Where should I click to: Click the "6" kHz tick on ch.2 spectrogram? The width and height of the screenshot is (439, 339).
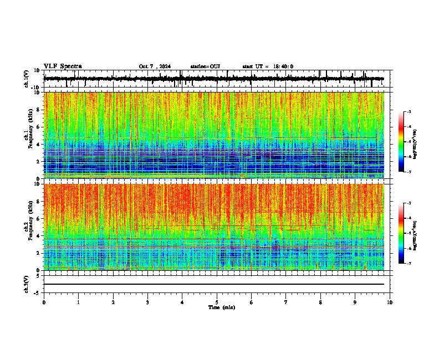(x=39, y=219)
